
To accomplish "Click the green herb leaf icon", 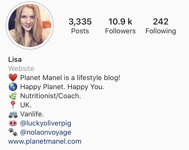I will tap(13, 96).
